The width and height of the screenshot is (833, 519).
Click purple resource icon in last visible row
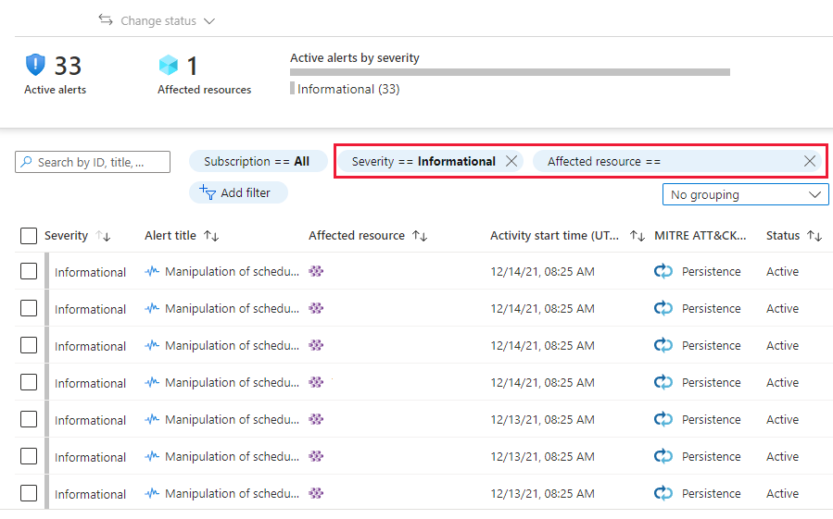coord(316,493)
